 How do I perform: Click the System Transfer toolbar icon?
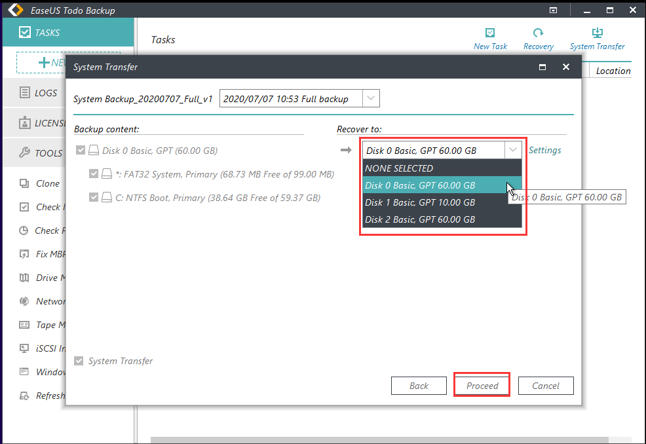click(597, 33)
